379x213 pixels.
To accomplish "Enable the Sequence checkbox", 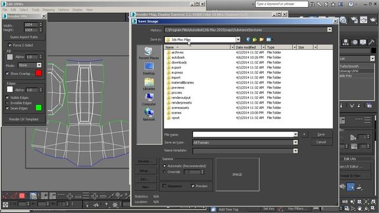I will [165, 186].
